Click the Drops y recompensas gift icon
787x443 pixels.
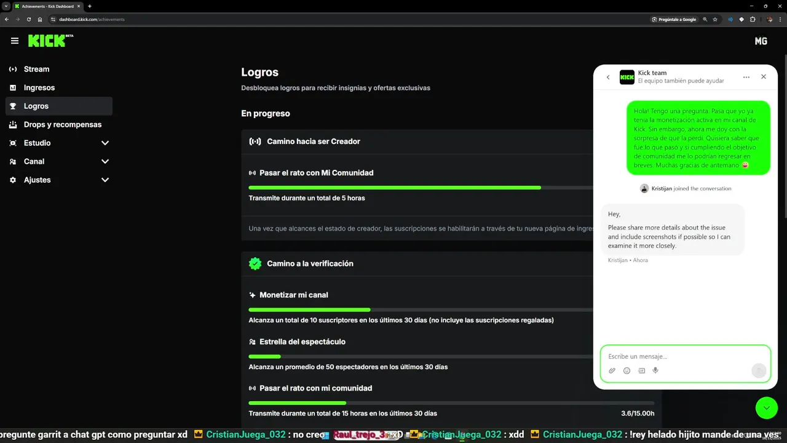click(x=13, y=124)
